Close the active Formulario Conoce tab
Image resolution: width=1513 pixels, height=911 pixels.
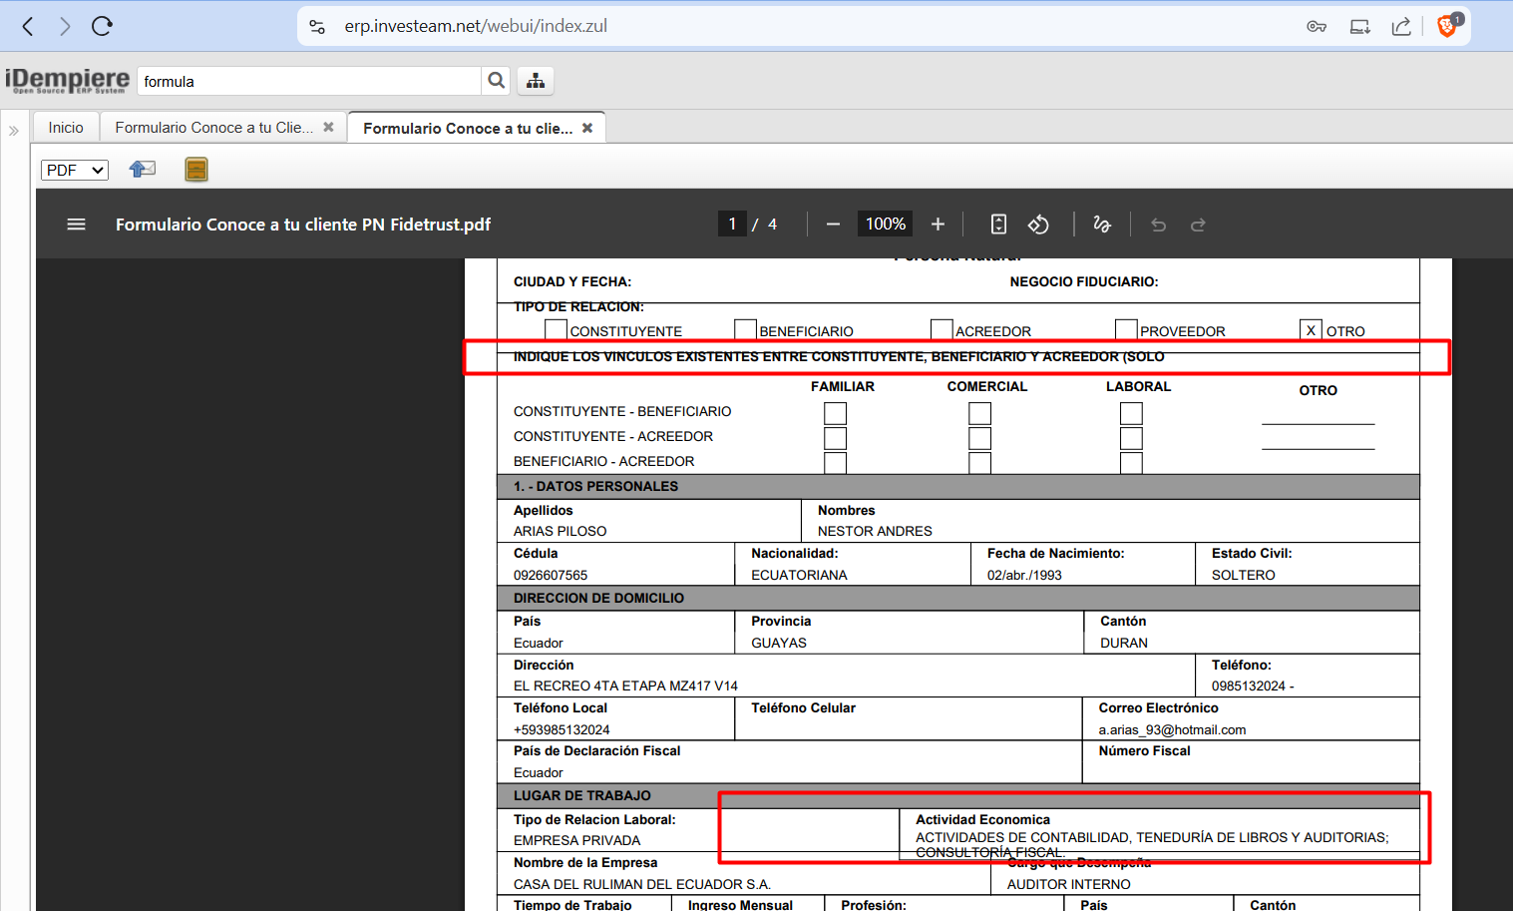pos(587,128)
